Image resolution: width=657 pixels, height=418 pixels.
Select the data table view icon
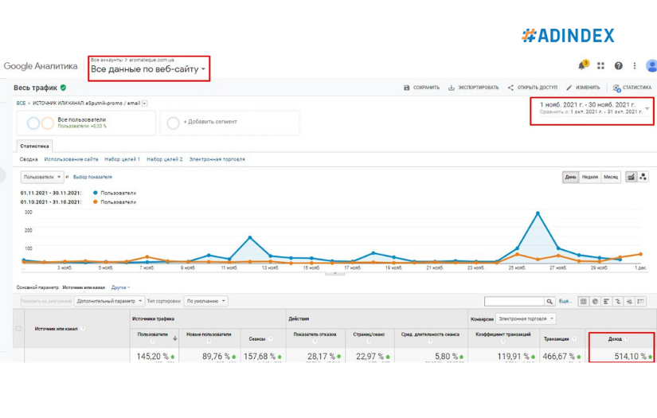[x=584, y=301]
